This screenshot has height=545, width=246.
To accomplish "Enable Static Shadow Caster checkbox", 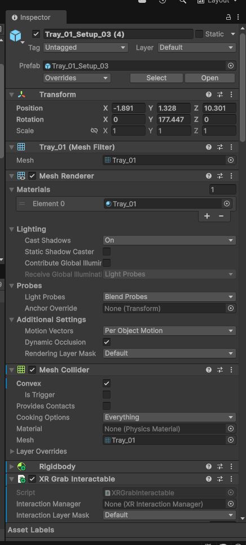I will coord(107,252).
